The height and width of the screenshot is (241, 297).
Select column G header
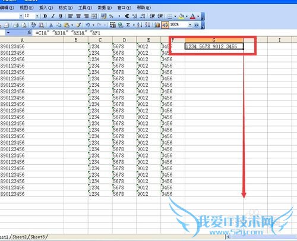coord(214,40)
